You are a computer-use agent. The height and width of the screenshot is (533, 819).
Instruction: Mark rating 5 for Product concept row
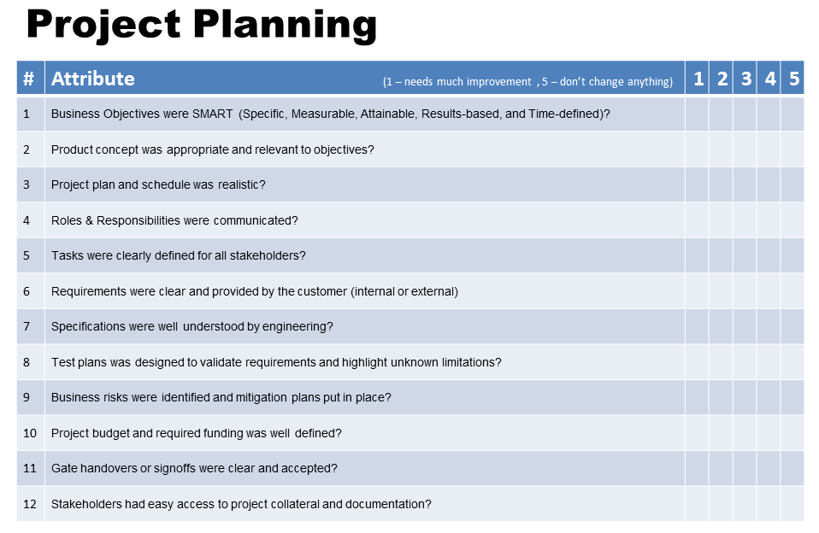792,149
